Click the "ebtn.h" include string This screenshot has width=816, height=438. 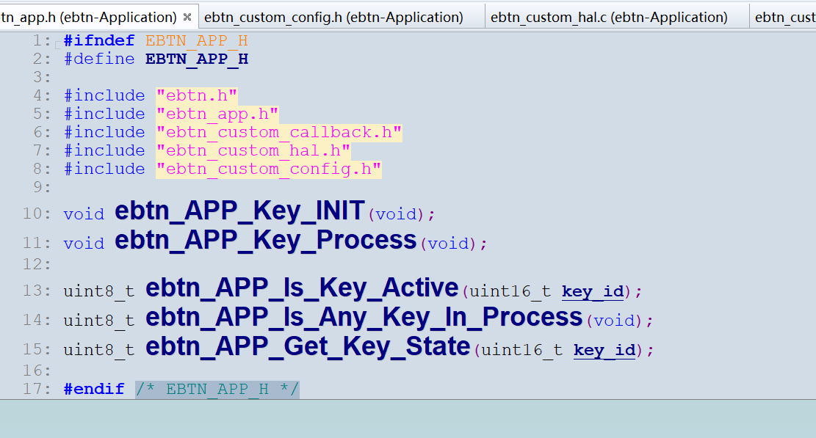[197, 95]
